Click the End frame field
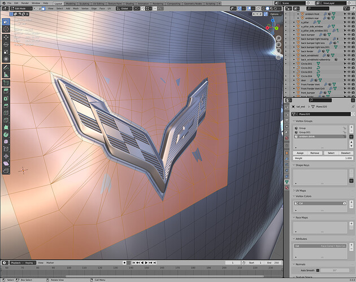 click(x=273, y=263)
